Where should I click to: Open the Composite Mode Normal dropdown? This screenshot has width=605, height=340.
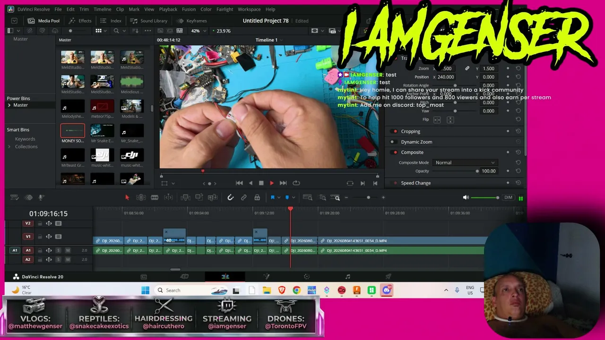(465, 162)
